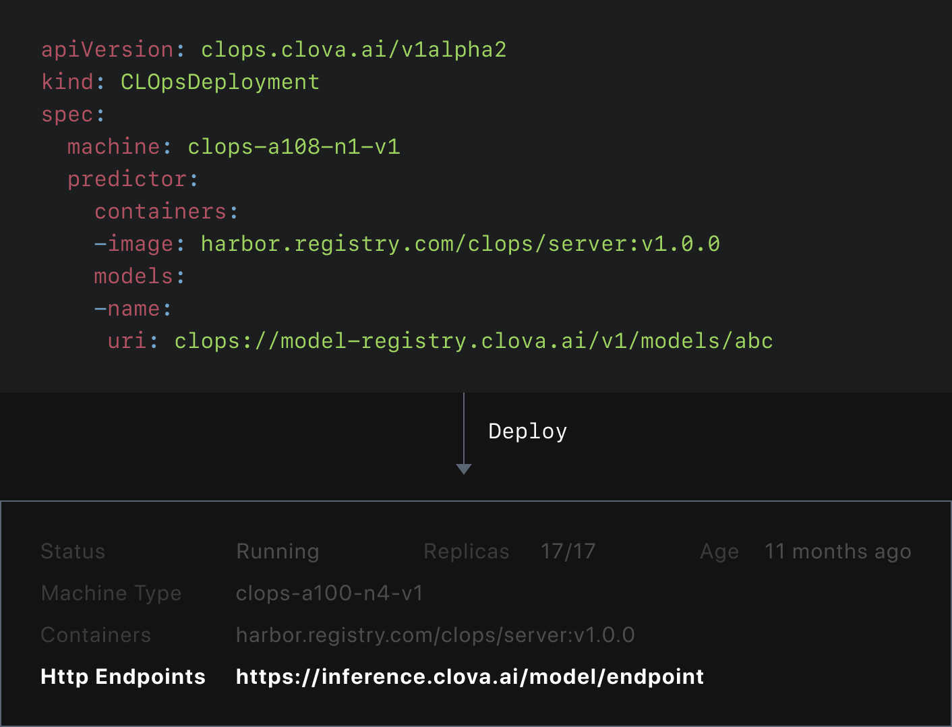Click the Status label
Screen dimensions: 952x727
(73, 552)
